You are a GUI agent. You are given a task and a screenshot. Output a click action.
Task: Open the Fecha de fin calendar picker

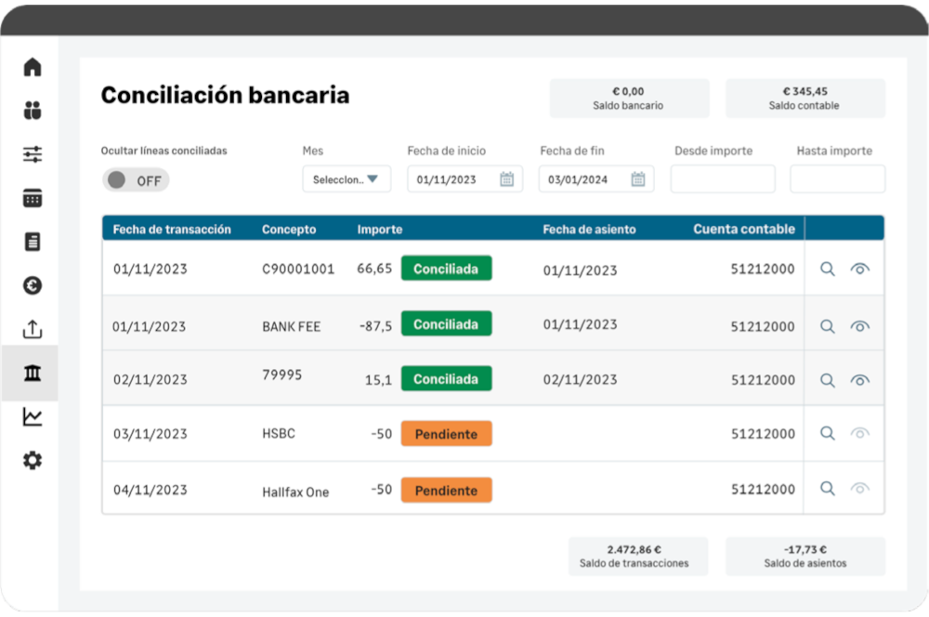click(x=638, y=179)
